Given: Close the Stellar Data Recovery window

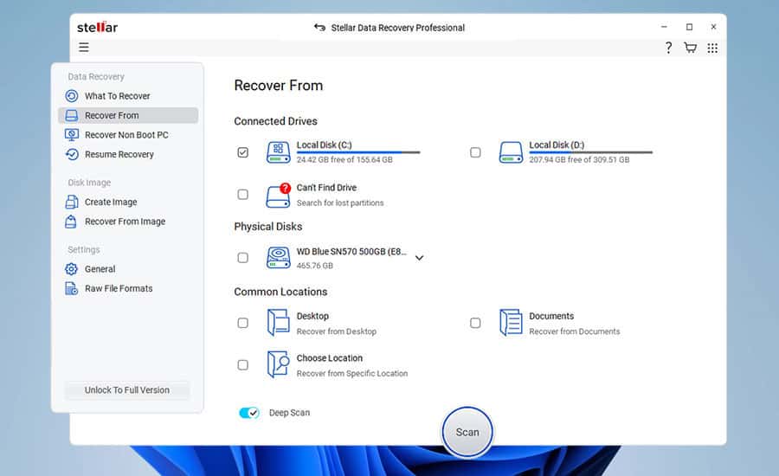Looking at the screenshot, I should coord(713,27).
